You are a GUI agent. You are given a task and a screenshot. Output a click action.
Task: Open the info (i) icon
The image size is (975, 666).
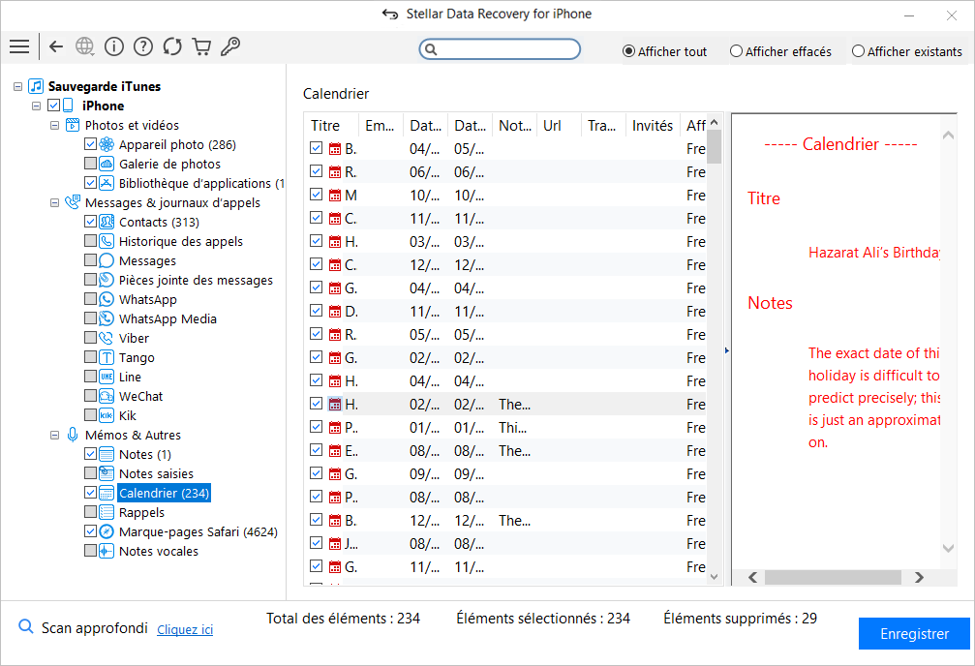point(114,46)
